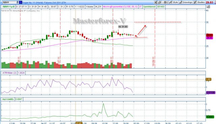Click the 19.08.11 vertical date marker
Image resolution: width=216 pixels, height=124 pixels.
(112, 61)
